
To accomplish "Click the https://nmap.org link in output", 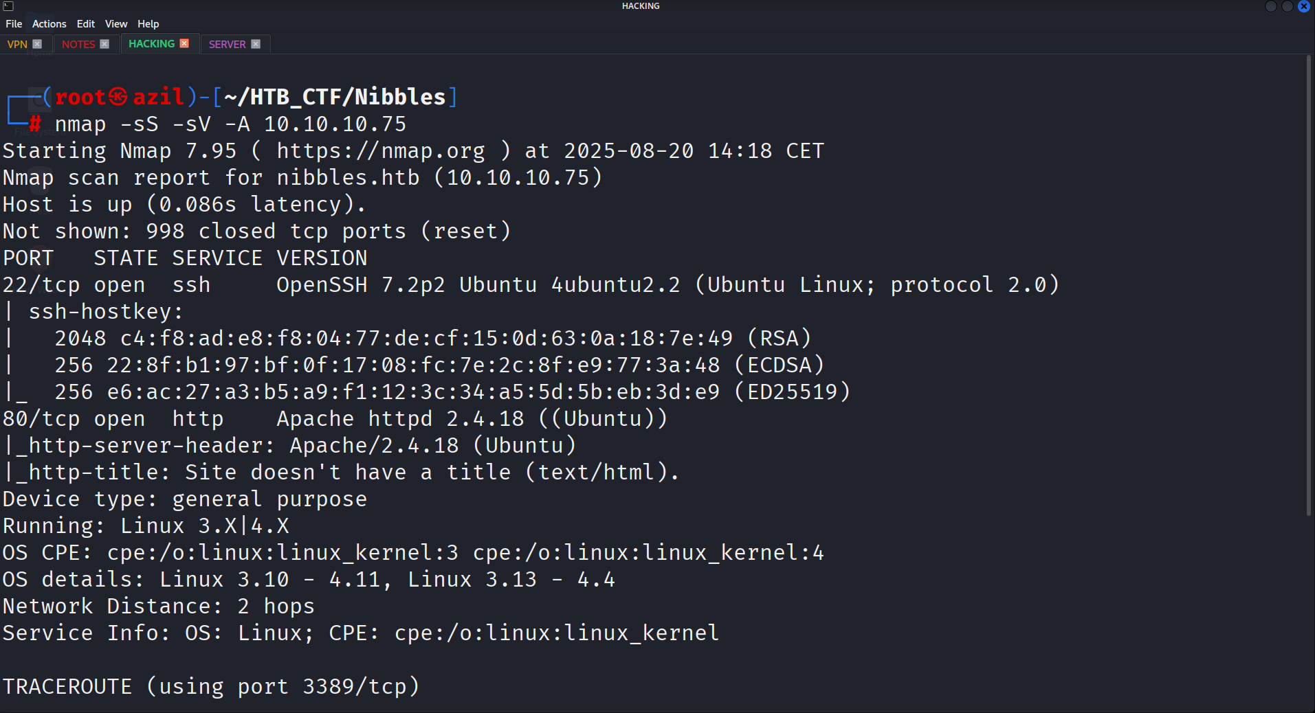I will tap(380, 151).
